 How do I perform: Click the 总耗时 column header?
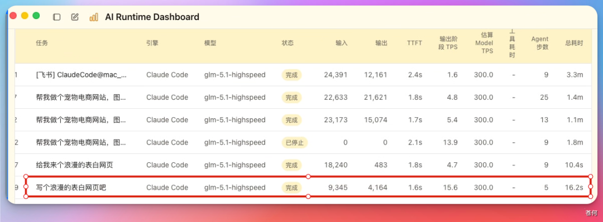[x=574, y=43]
